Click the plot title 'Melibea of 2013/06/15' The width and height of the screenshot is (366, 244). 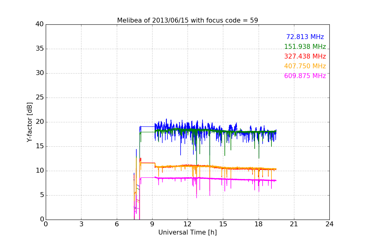[187, 20]
